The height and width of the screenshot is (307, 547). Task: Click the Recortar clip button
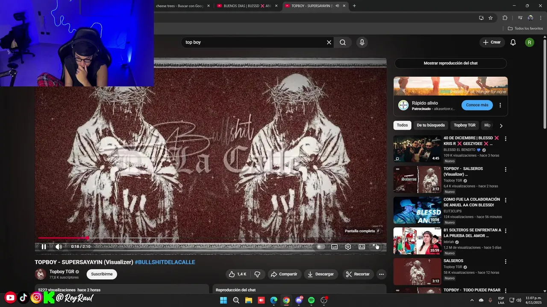click(x=358, y=274)
